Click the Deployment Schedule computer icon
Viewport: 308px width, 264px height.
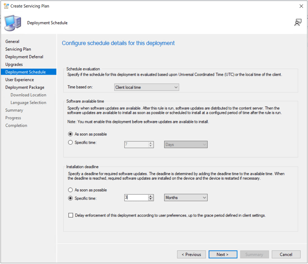pos(13,23)
